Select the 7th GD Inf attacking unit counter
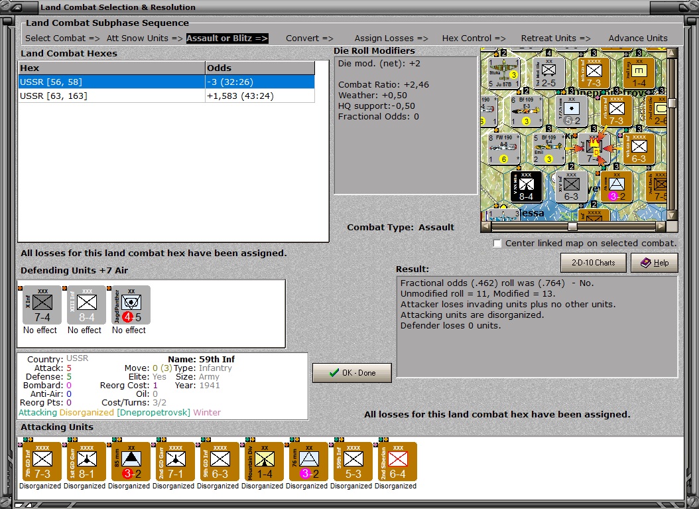Image resolution: width=699 pixels, height=509 pixels. click(x=42, y=461)
